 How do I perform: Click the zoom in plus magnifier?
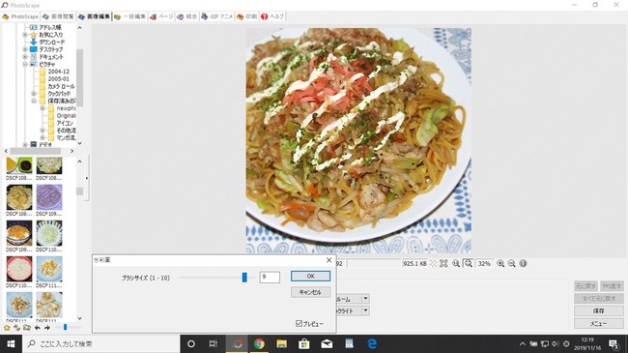tap(500, 264)
